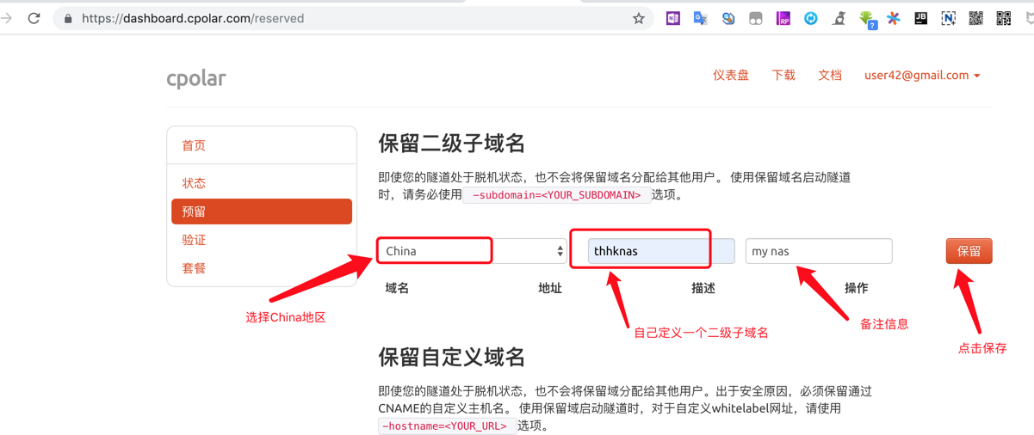Reload the page with the refresh icon
Screen dimensions: 1034x435
[34, 18]
